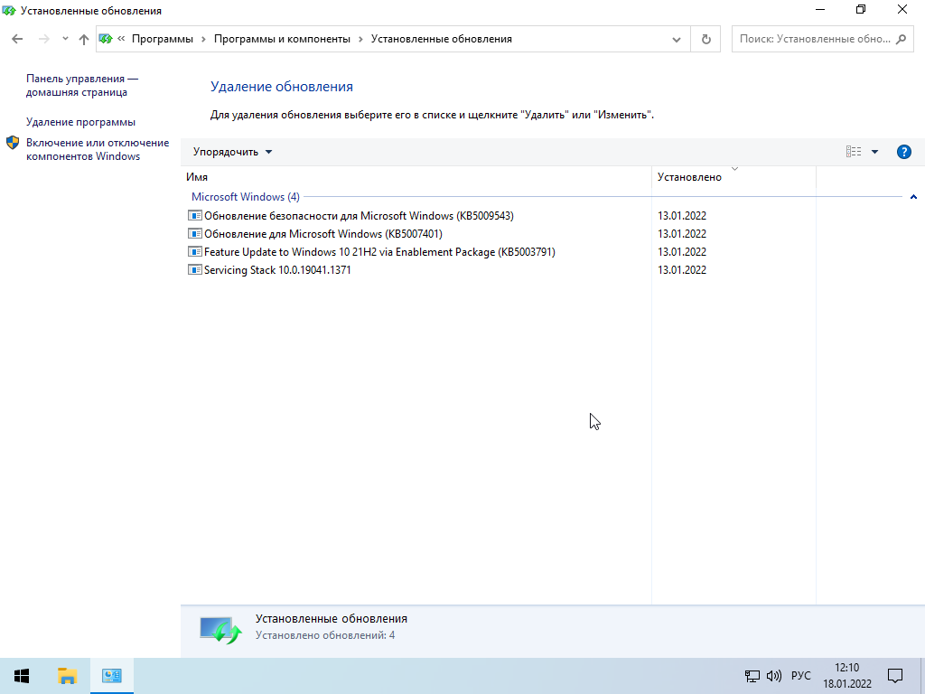
Task: Go up one folder level
Action: tap(84, 39)
